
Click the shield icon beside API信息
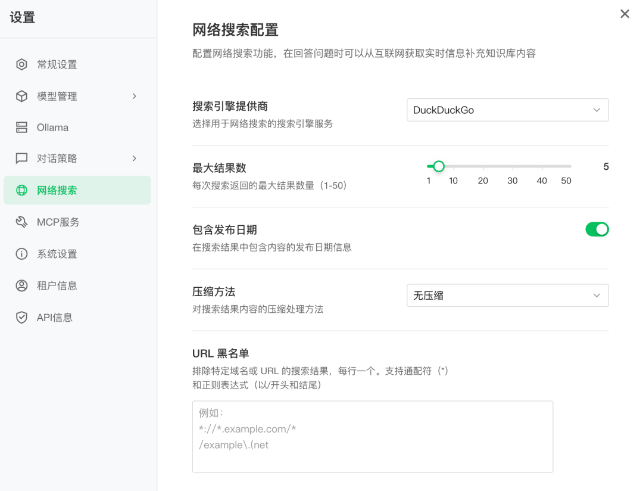pyautogui.click(x=21, y=318)
